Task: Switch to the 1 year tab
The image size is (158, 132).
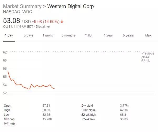Action: point(108,35)
